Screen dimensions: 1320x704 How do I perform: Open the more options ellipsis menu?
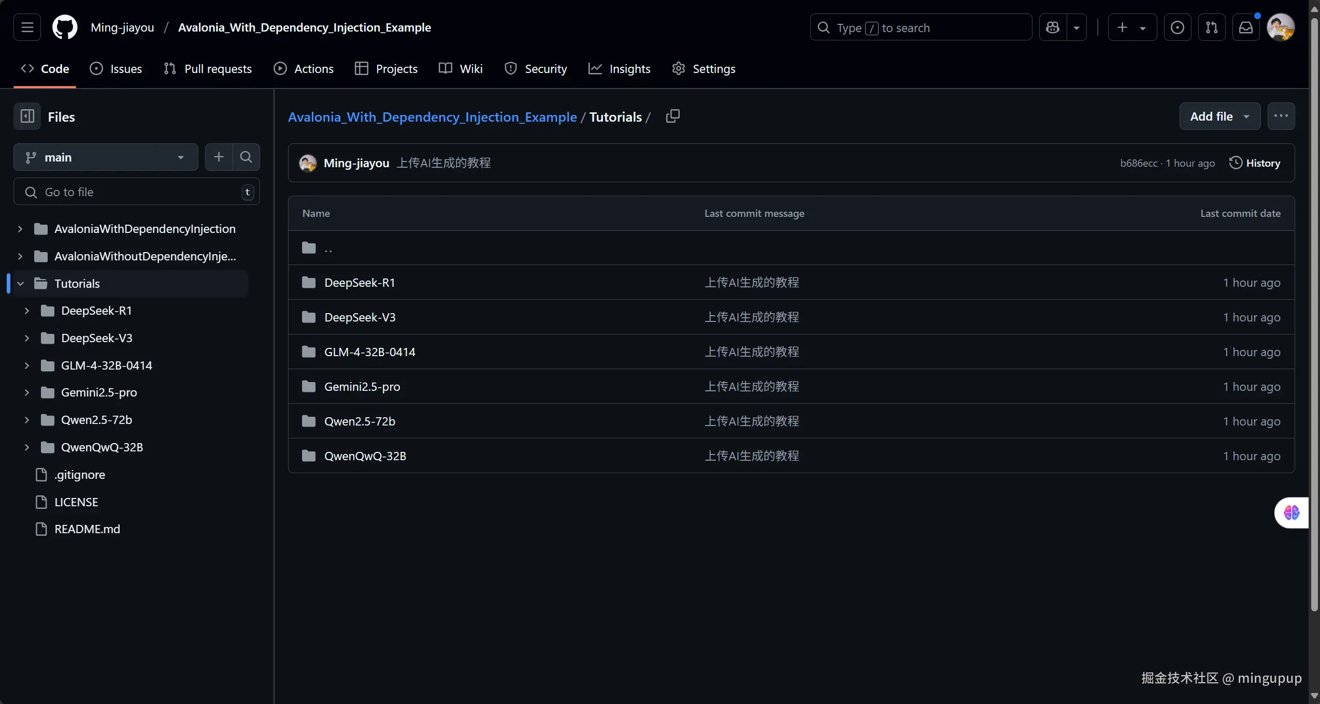(1281, 116)
